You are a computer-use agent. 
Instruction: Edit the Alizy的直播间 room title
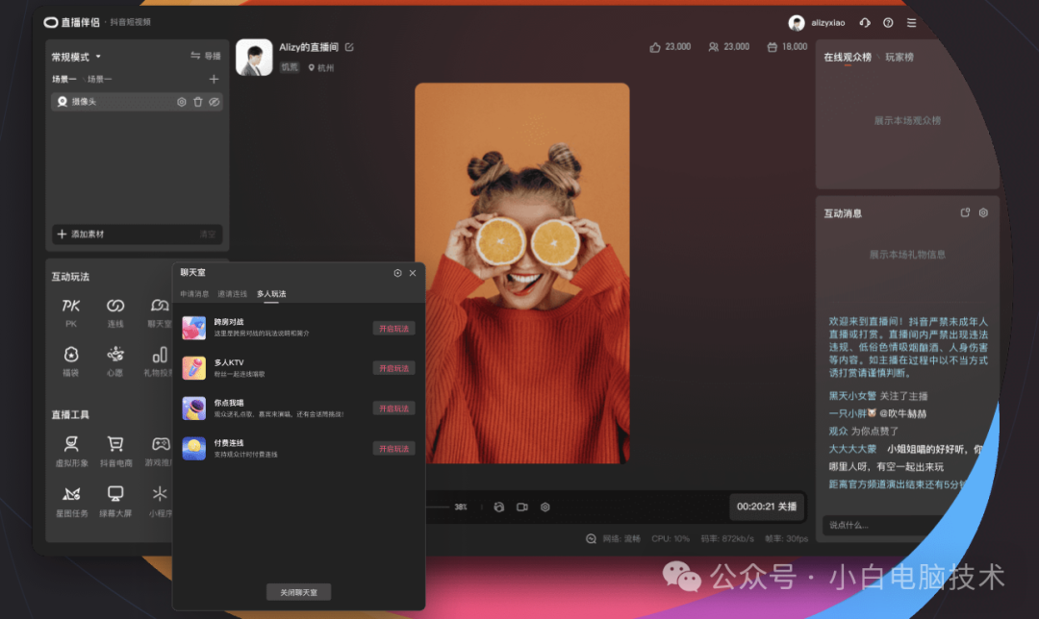[349, 47]
